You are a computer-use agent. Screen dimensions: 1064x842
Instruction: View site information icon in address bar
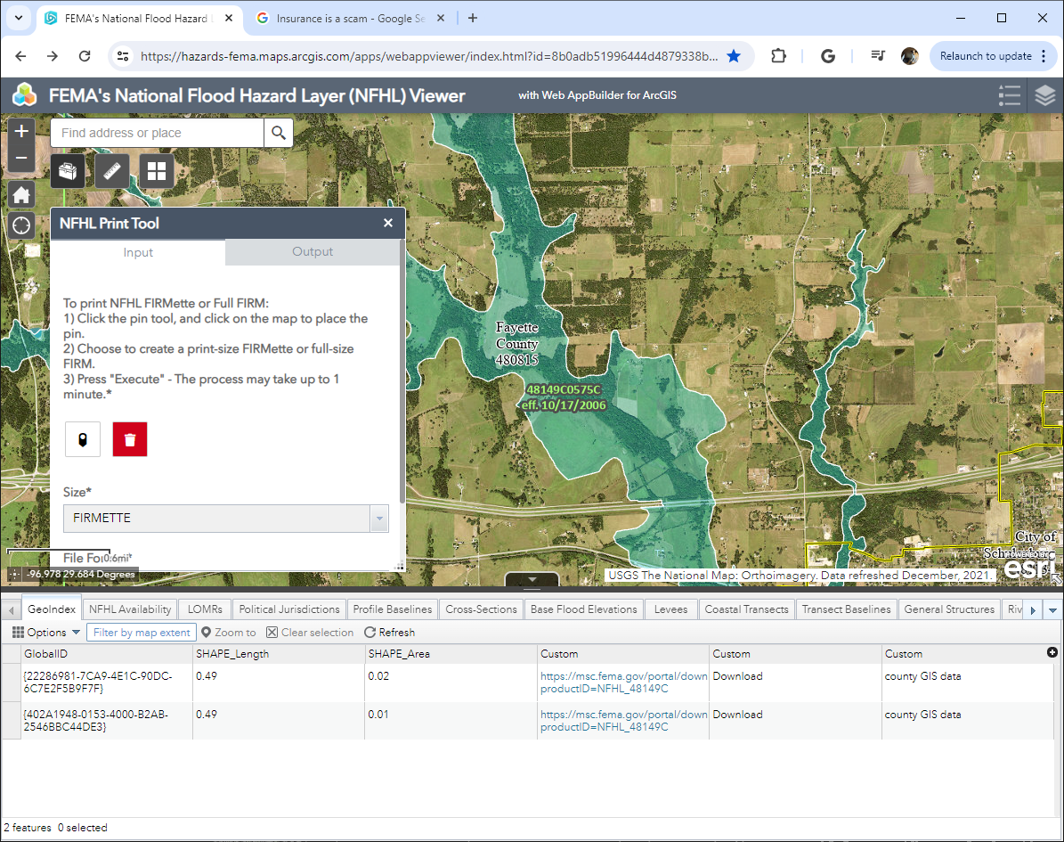point(123,56)
